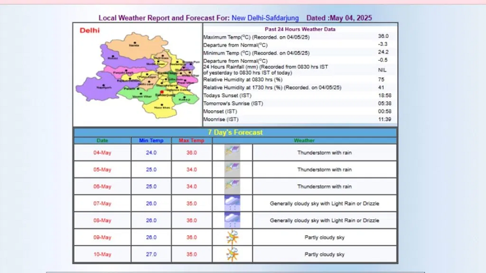Select the 05-May date cell

[x=102, y=170]
